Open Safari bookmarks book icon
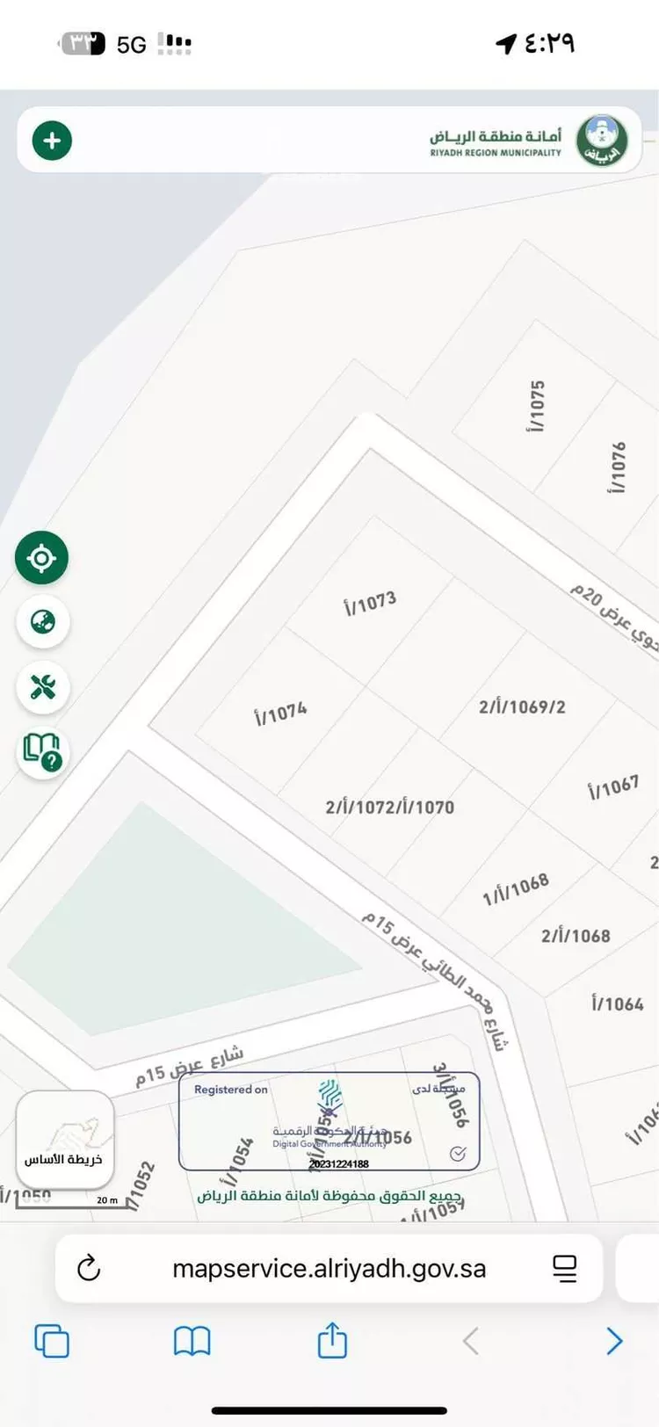659x1427 pixels. [192, 1341]
